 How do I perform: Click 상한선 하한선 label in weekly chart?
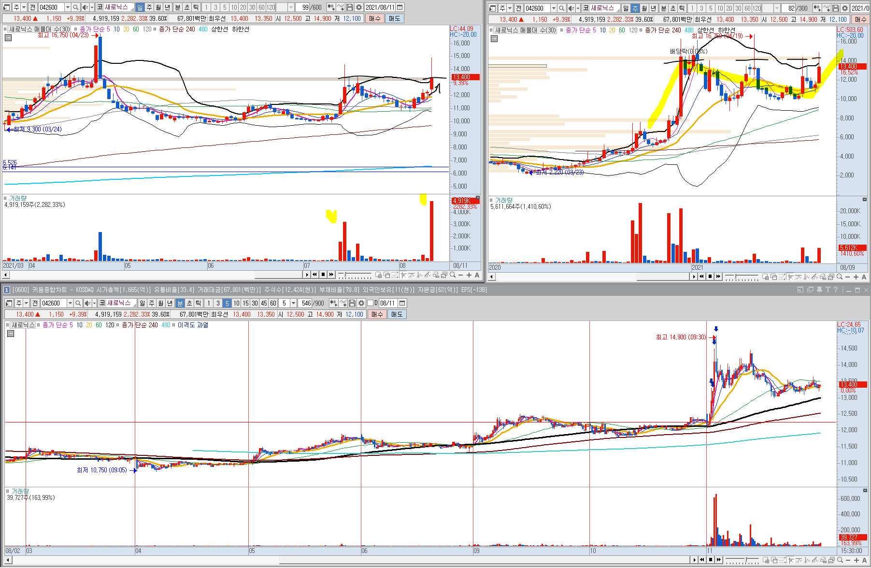716,30
